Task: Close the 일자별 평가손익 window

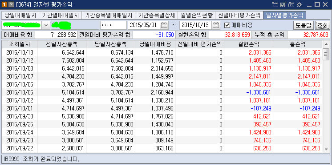Action: pyautogui.click(x=325, y=4)
